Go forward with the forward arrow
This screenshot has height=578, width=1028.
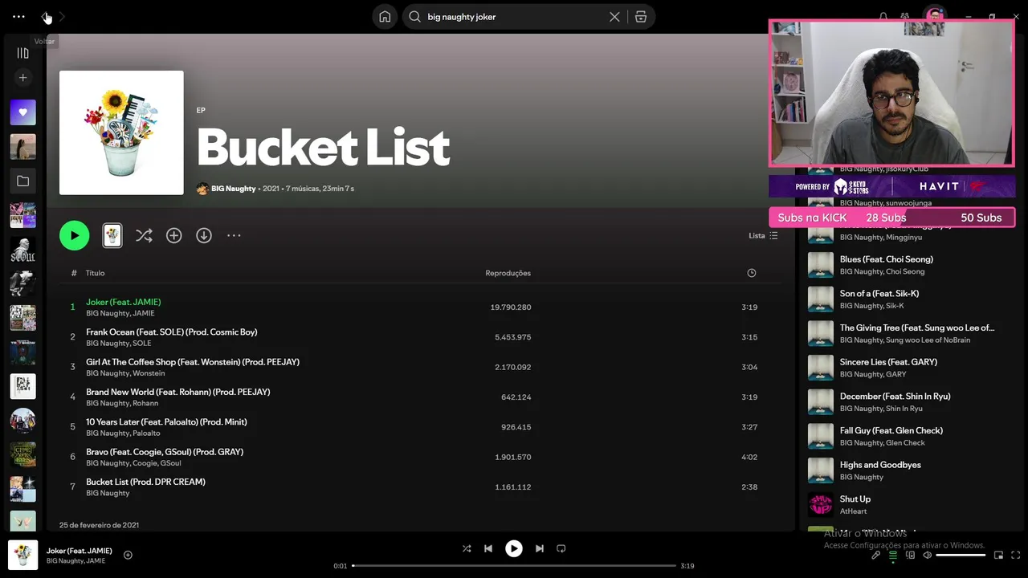click(63, 17)
